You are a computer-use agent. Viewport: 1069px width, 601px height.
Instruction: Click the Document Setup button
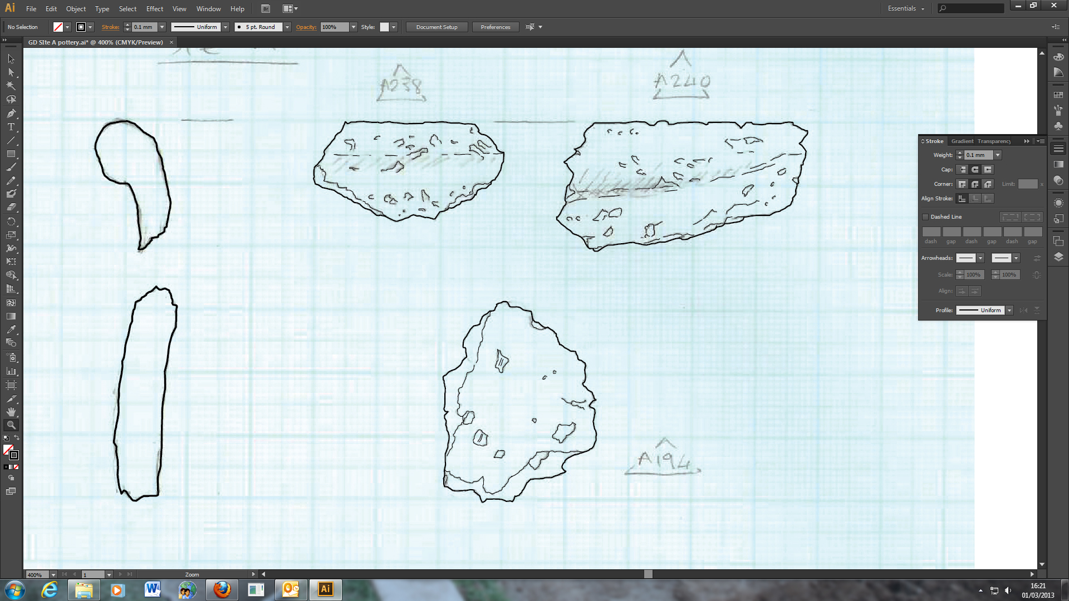[437, 27]
